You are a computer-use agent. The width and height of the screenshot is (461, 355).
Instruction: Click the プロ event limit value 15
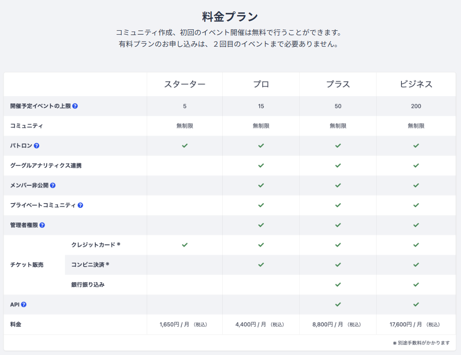pos(261,106)
